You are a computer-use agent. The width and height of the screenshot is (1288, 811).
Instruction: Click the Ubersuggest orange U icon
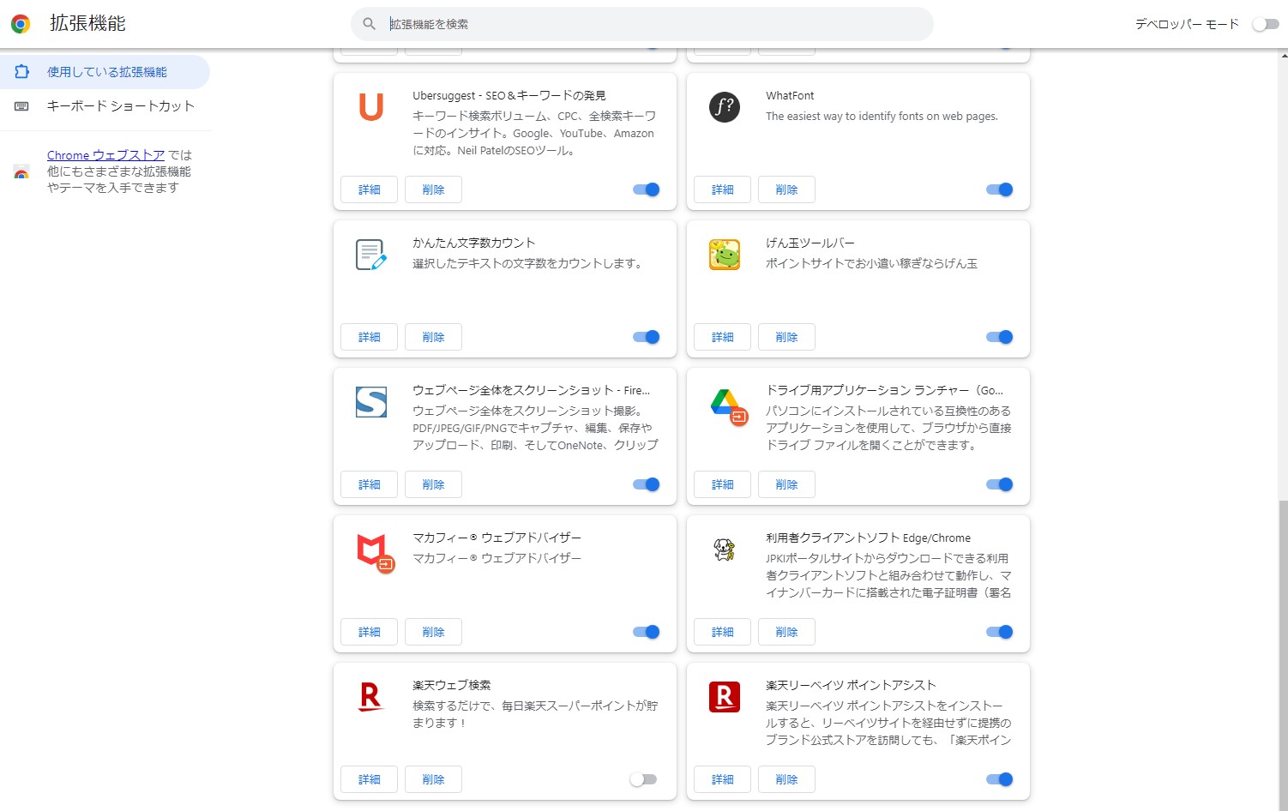(371, 107)
